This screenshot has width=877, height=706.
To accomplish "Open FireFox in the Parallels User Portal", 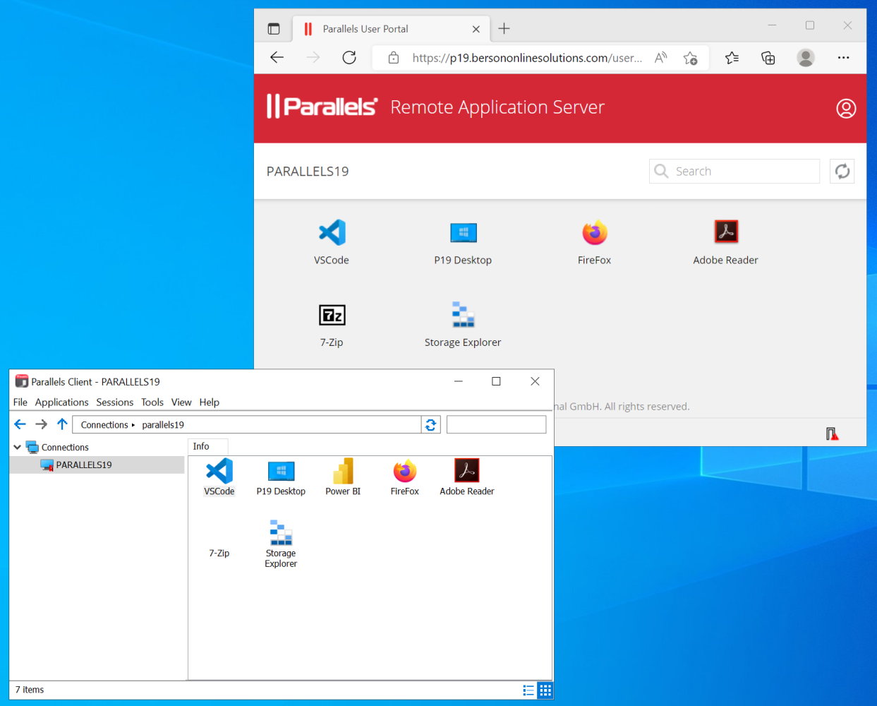I will click(x=594, y=241).
